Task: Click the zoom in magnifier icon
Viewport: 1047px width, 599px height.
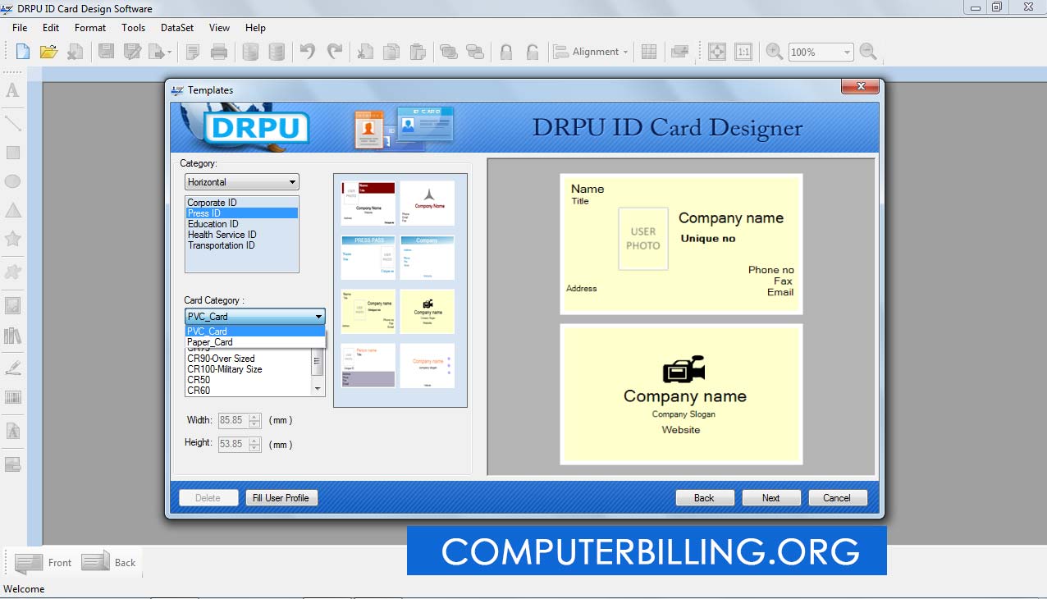Action: [x=774, y=52]
